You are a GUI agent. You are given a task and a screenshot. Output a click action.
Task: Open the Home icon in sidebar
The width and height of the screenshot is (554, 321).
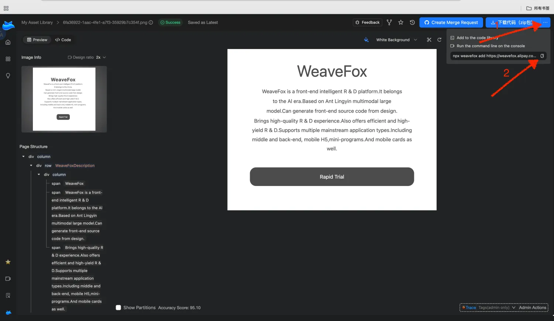8,42
